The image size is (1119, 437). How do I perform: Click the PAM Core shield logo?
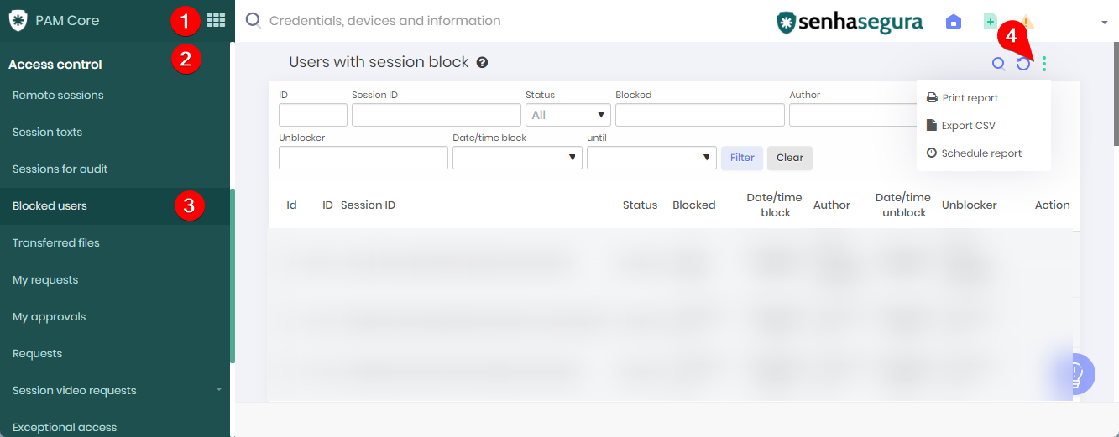pyautogui.click(x=18, y=21)
